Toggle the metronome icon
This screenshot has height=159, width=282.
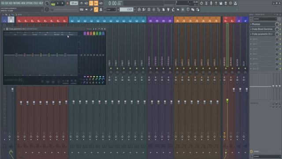[82, 3]
